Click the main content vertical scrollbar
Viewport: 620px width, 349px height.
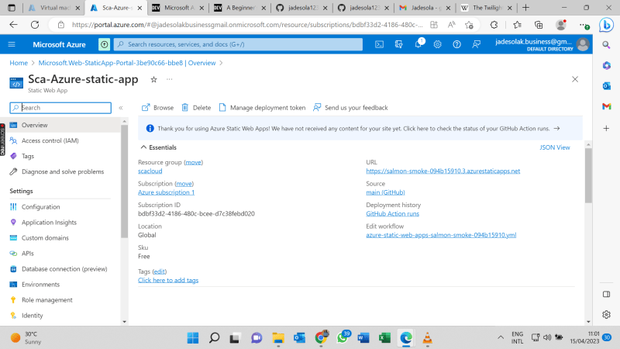coord(588,176)
